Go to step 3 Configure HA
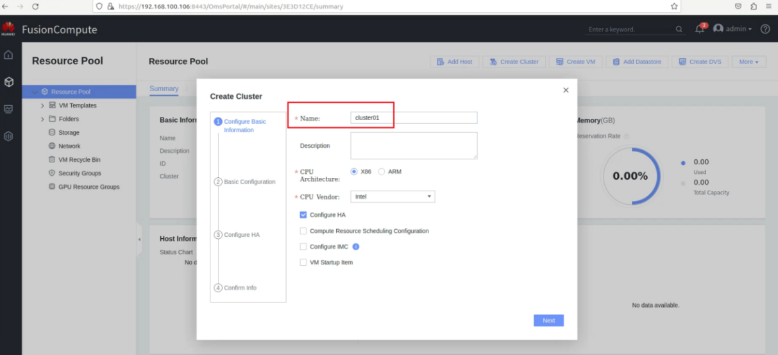The height and width of the screenshot is (355, 778). pyautogui.click(x=237, y=235)
